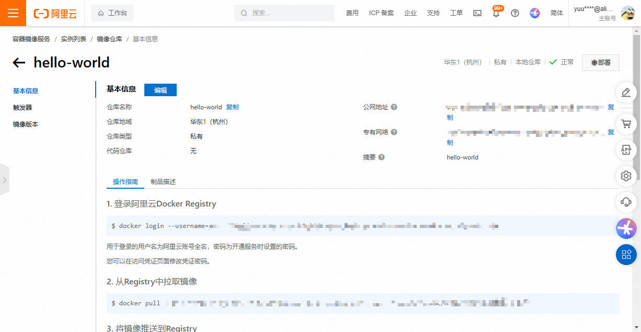Open the 费用 menu

point(352,13)
